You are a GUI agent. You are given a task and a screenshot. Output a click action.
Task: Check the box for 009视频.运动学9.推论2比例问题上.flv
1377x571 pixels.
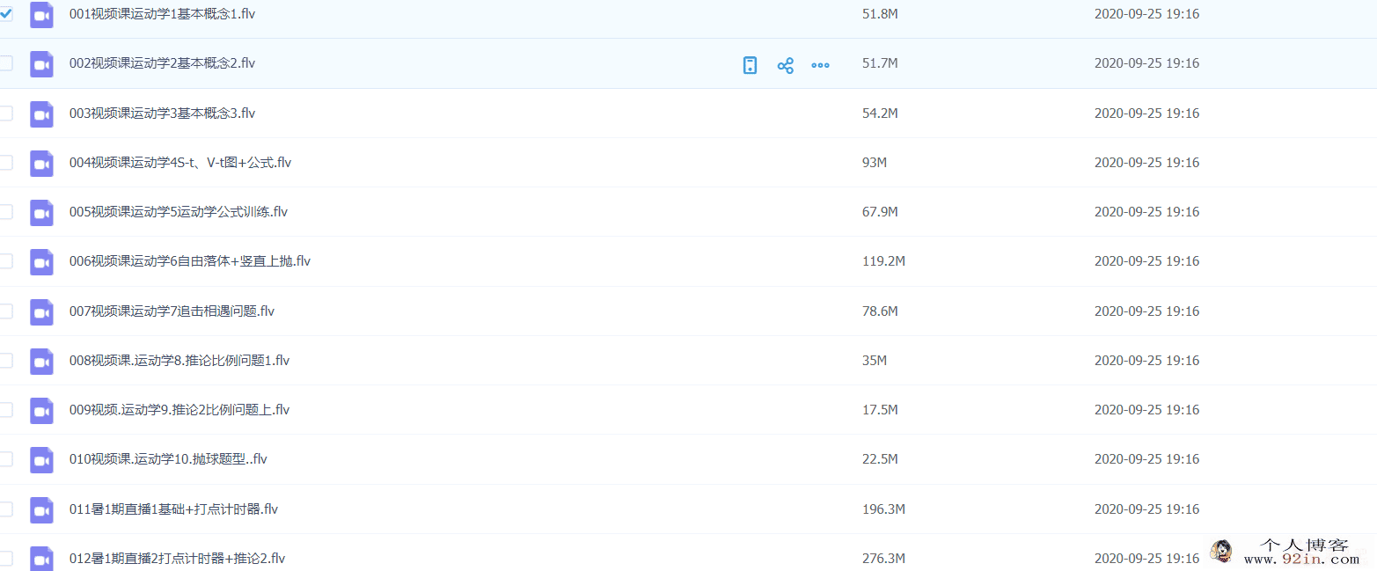[5, 409]
